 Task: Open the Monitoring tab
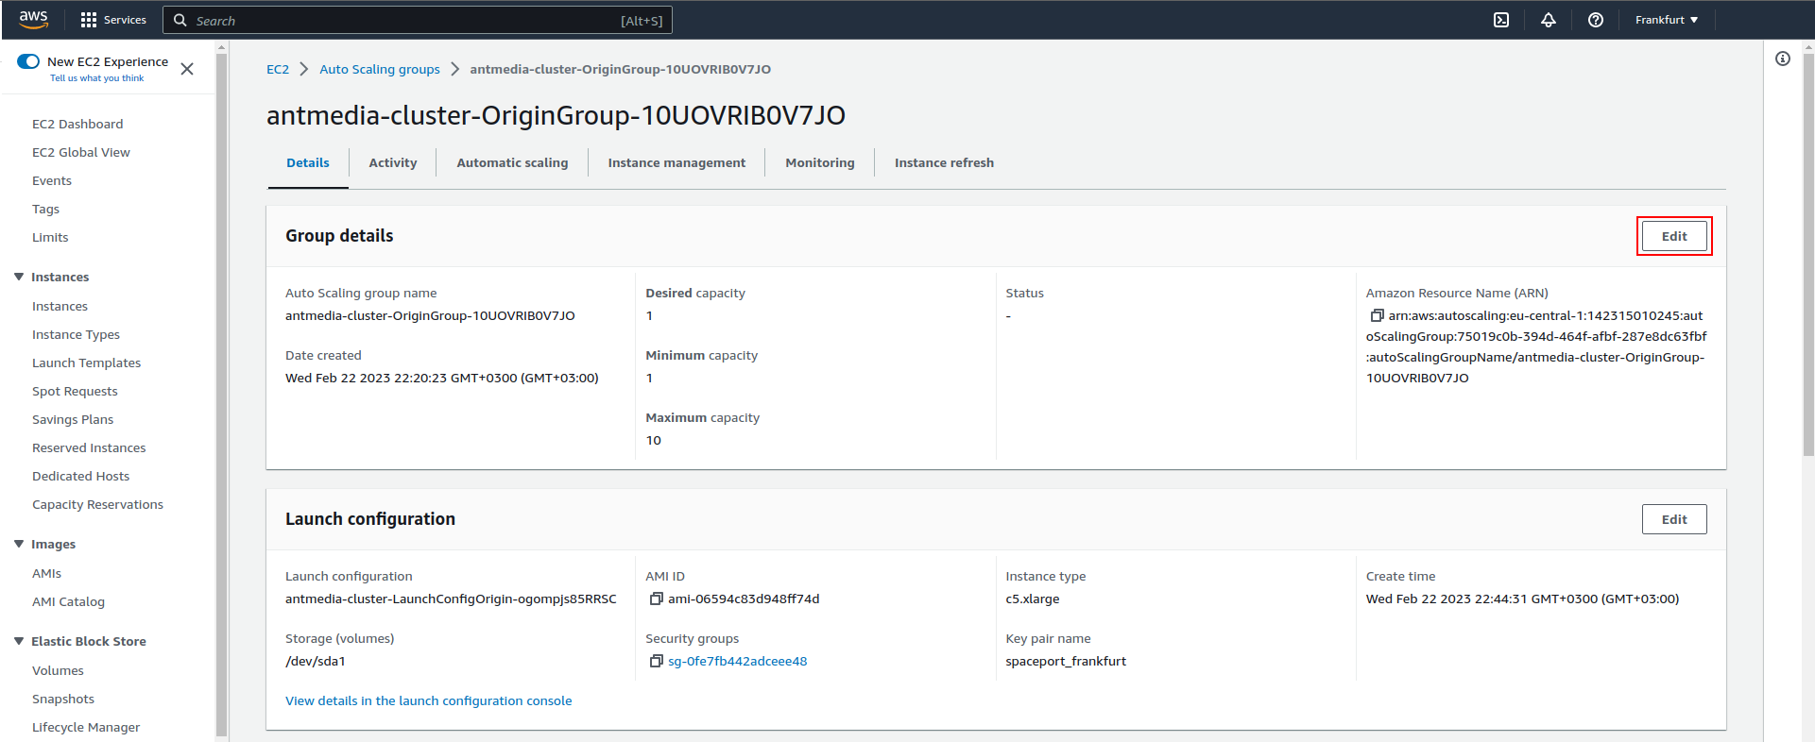820,162
